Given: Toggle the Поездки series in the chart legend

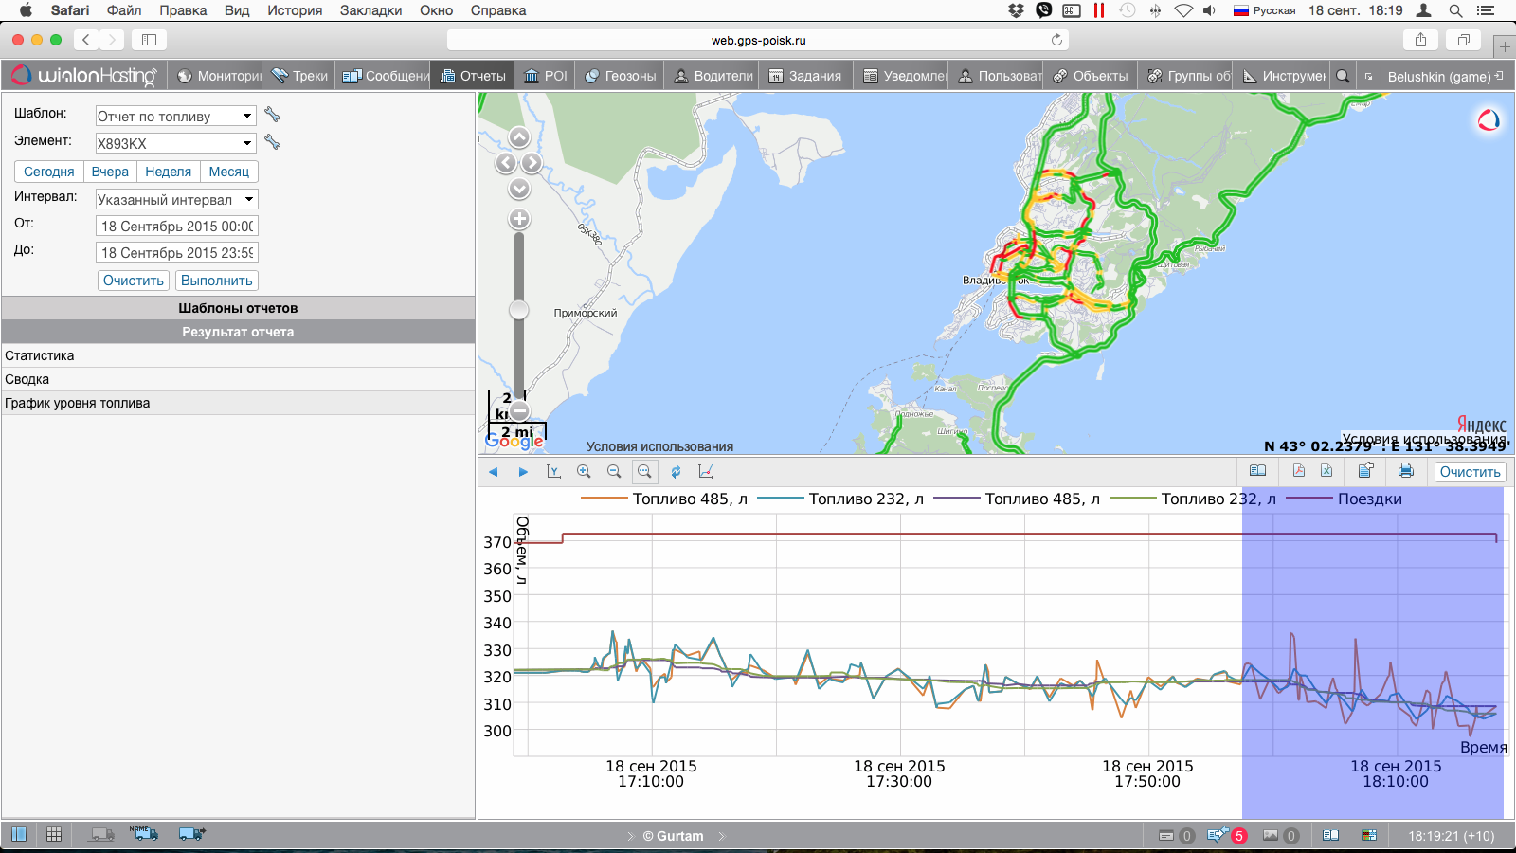Looking at the screenshot, I should [x=1369, y=499].
